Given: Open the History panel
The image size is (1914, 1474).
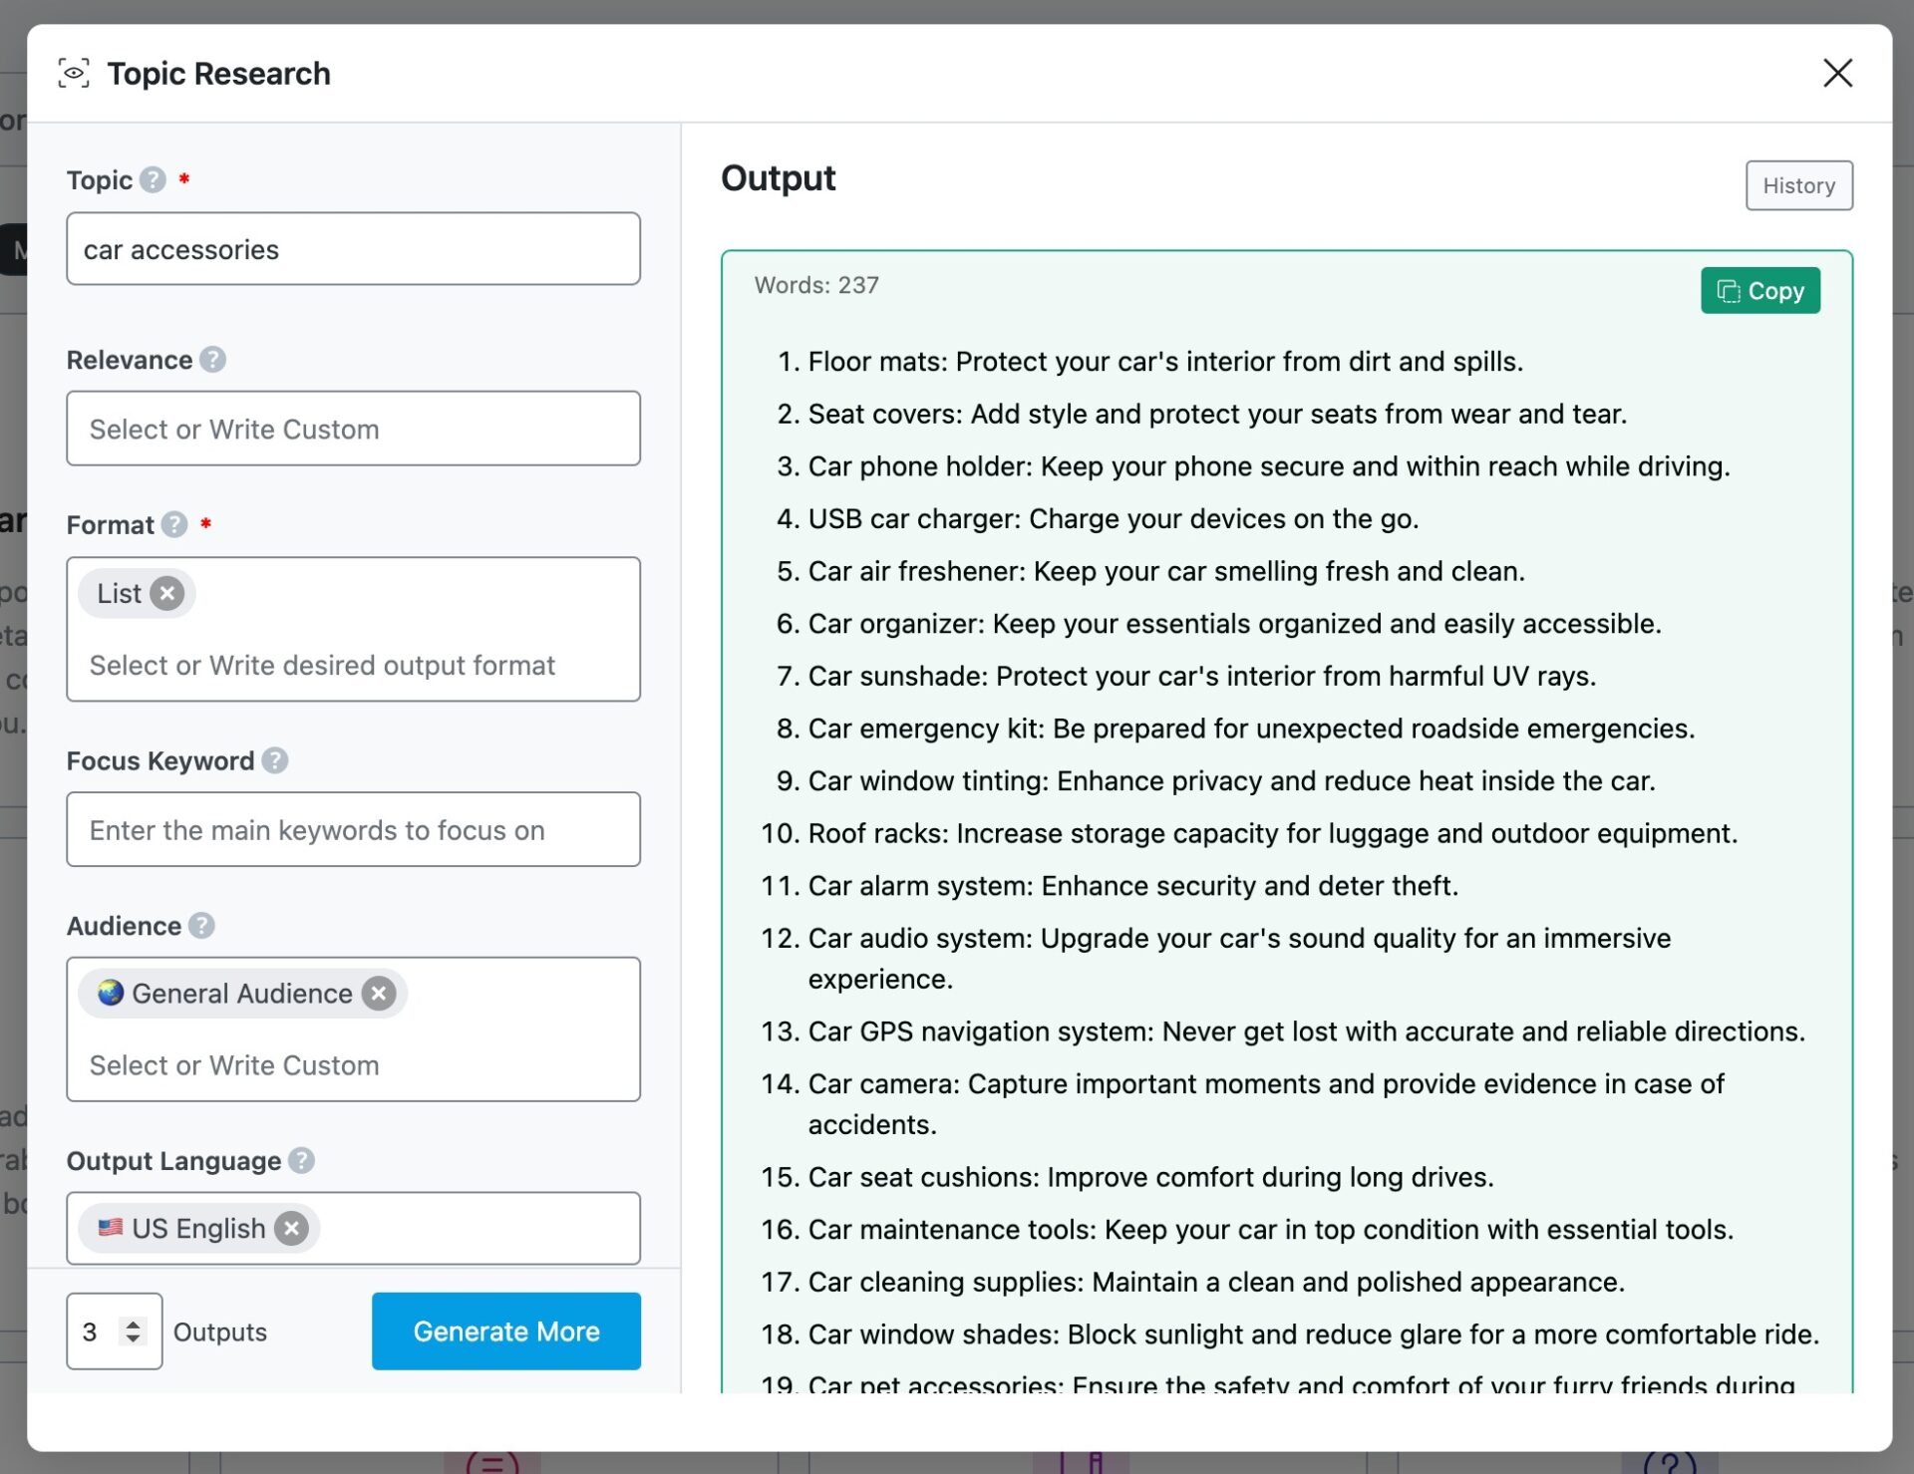Looking at the screenshot, I should pos(1798,185).
